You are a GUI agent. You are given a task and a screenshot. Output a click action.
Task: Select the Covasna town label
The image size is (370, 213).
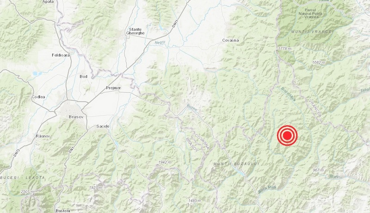click(230, 40)
